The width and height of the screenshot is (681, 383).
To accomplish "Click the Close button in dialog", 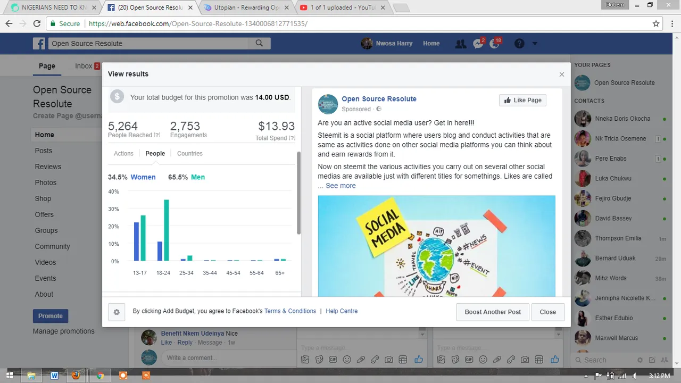I will 548,312.
